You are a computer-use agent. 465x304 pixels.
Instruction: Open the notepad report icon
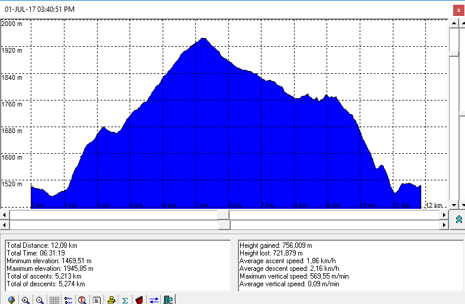point(96,299)
